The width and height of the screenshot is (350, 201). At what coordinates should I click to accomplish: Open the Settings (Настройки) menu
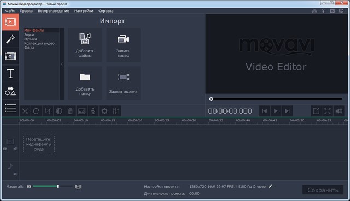tap(84, 11)
